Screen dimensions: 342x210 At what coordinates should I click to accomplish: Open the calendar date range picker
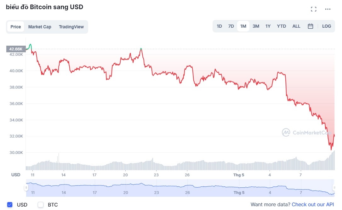(x=310, y=26)
